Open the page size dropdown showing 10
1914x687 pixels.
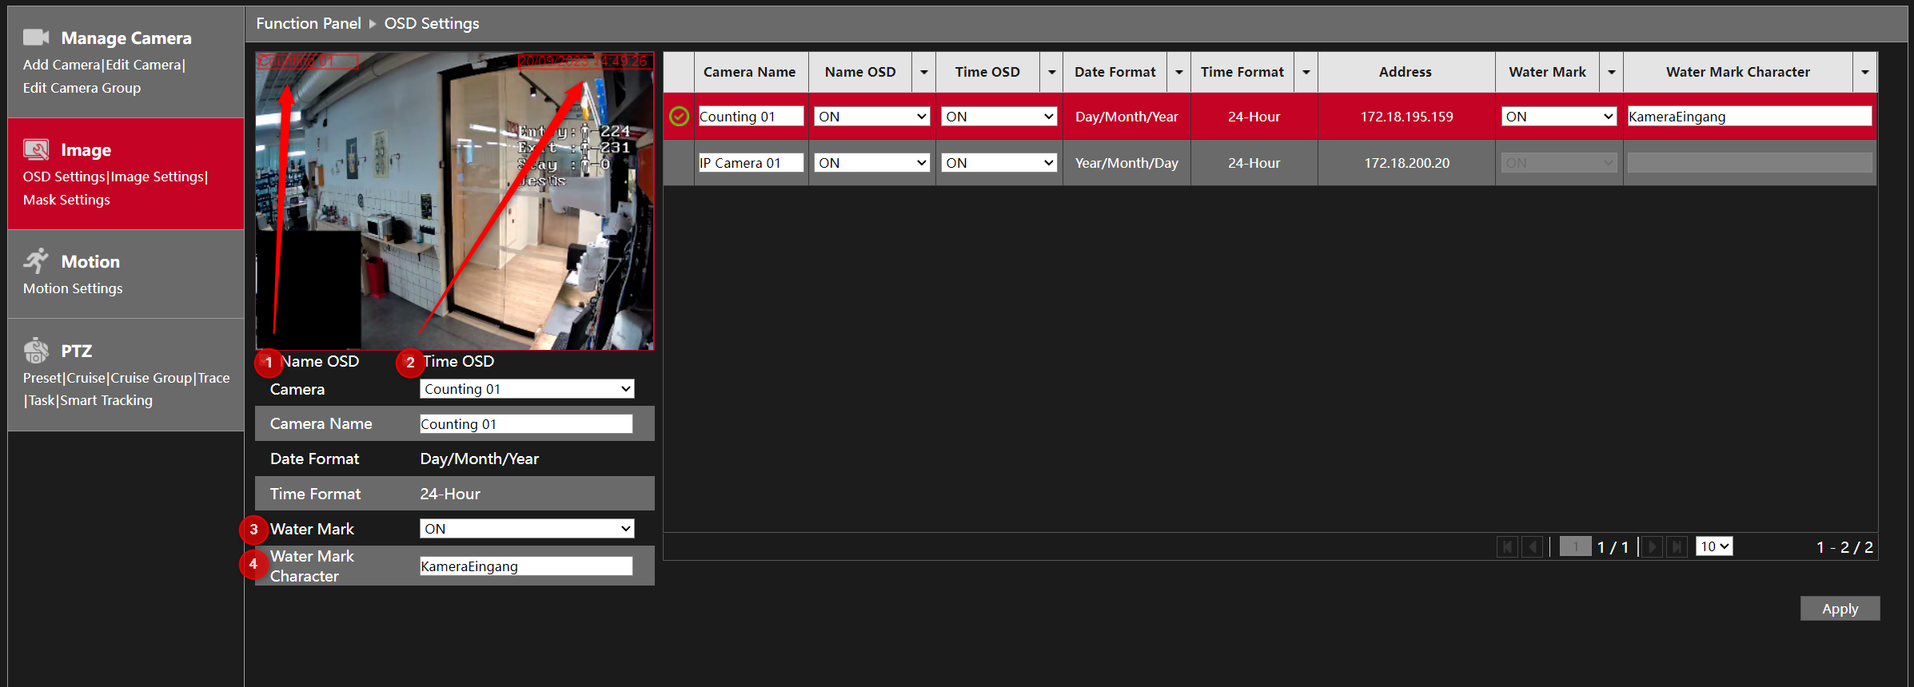pyautogui.click(x=1714, y=546)
